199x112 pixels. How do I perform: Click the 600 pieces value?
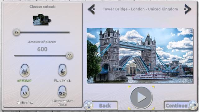tap(42, 49)
